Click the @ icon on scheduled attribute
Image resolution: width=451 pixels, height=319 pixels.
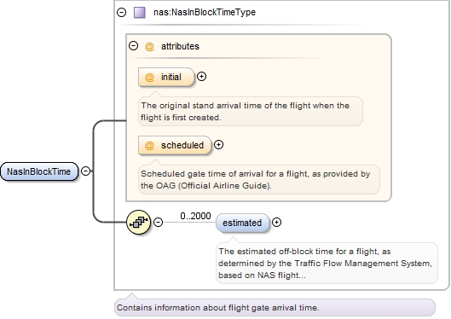149,145
